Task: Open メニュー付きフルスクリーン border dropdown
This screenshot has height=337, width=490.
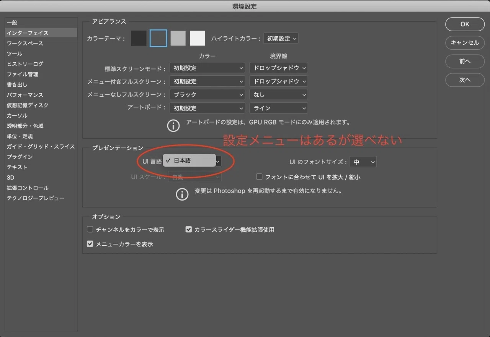Action: point(279,81)
